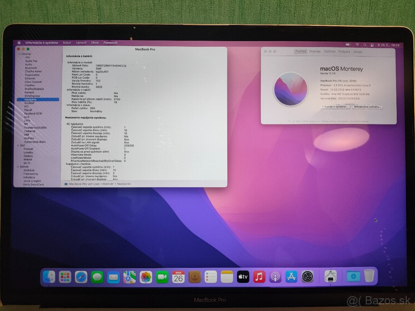Switch to the Úložisko tab

pyautogui.click(x=330, y=51)
